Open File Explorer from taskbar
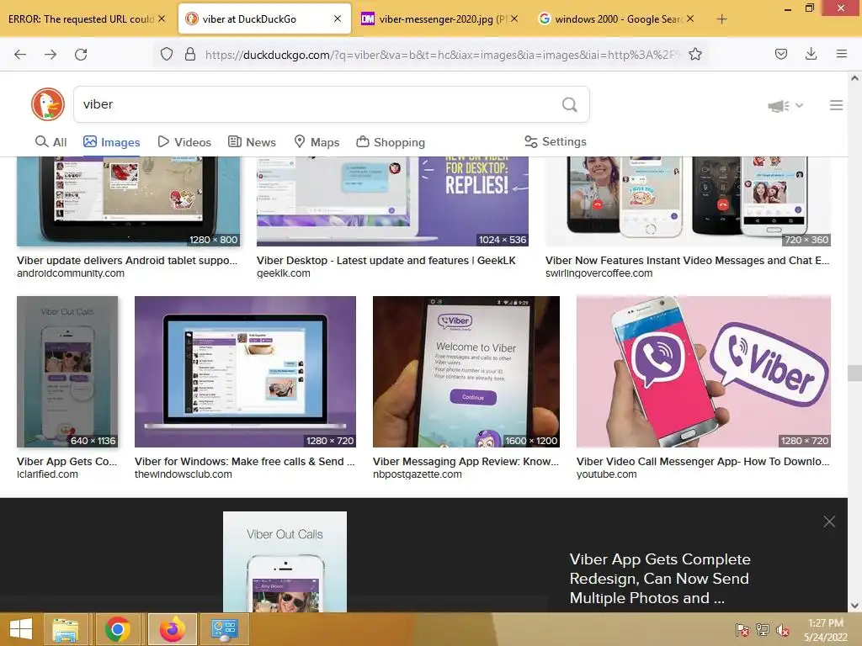The width and height of the screenshot is (862, 646). point(65,629)
